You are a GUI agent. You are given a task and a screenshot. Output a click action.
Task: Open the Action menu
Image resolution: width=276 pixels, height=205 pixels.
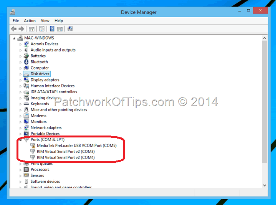pyautogui.click(x=30, y=21)
